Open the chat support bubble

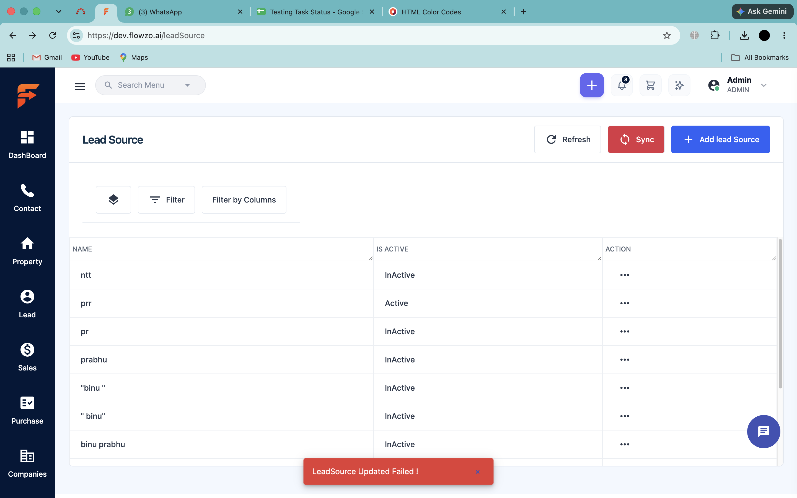coord(764,432)
